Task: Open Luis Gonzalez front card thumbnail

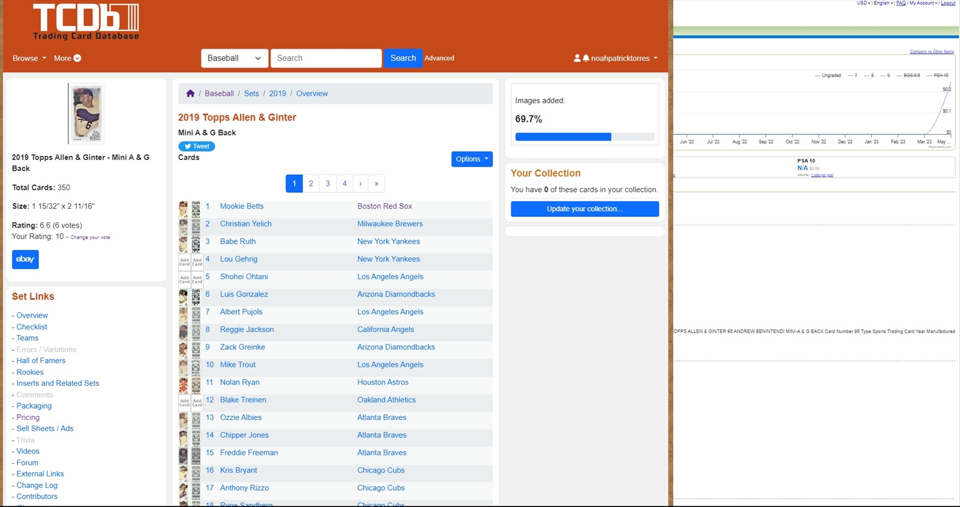Action: [x=184, y=297]
